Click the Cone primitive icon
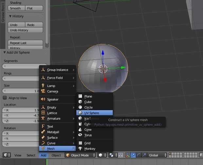203x165 pixels. (80, 129)
